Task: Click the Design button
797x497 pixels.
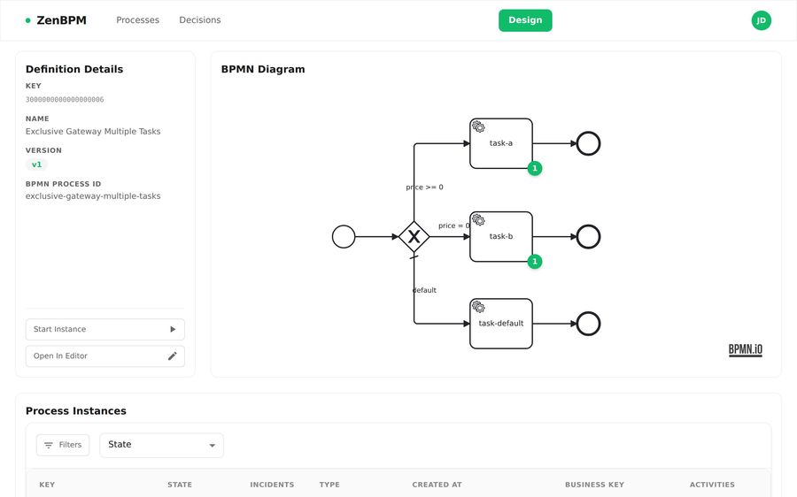Action: 525,20
